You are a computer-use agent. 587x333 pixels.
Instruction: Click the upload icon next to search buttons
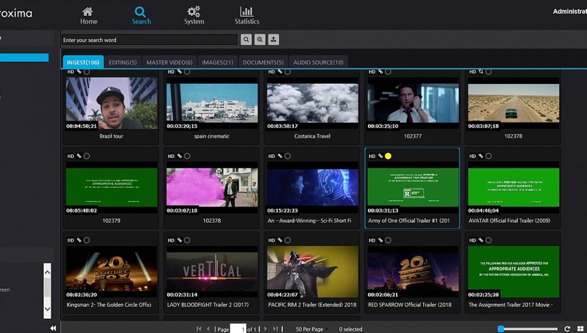coord(274,40)
